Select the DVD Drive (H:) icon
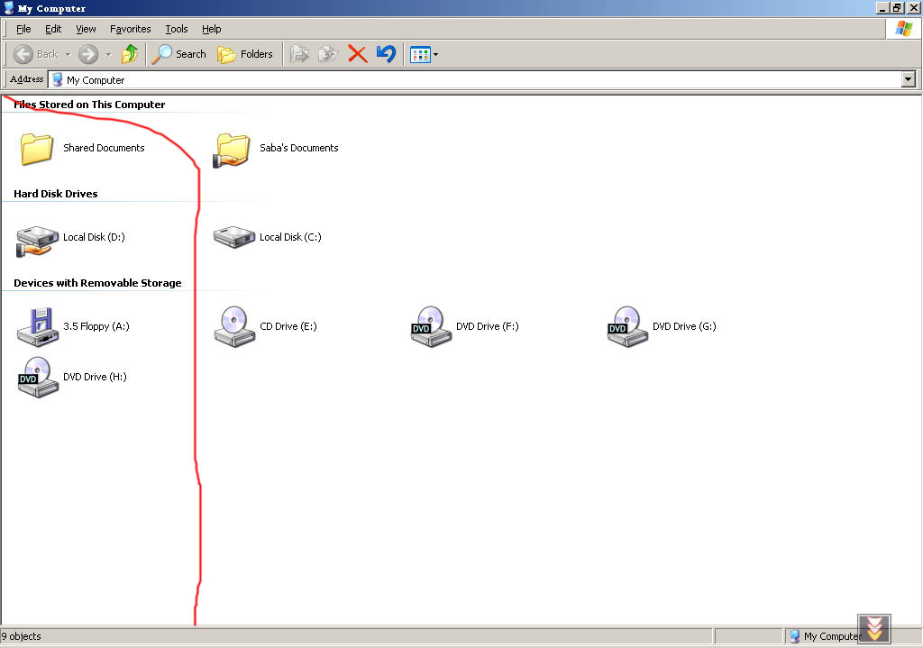 (38, 378)
